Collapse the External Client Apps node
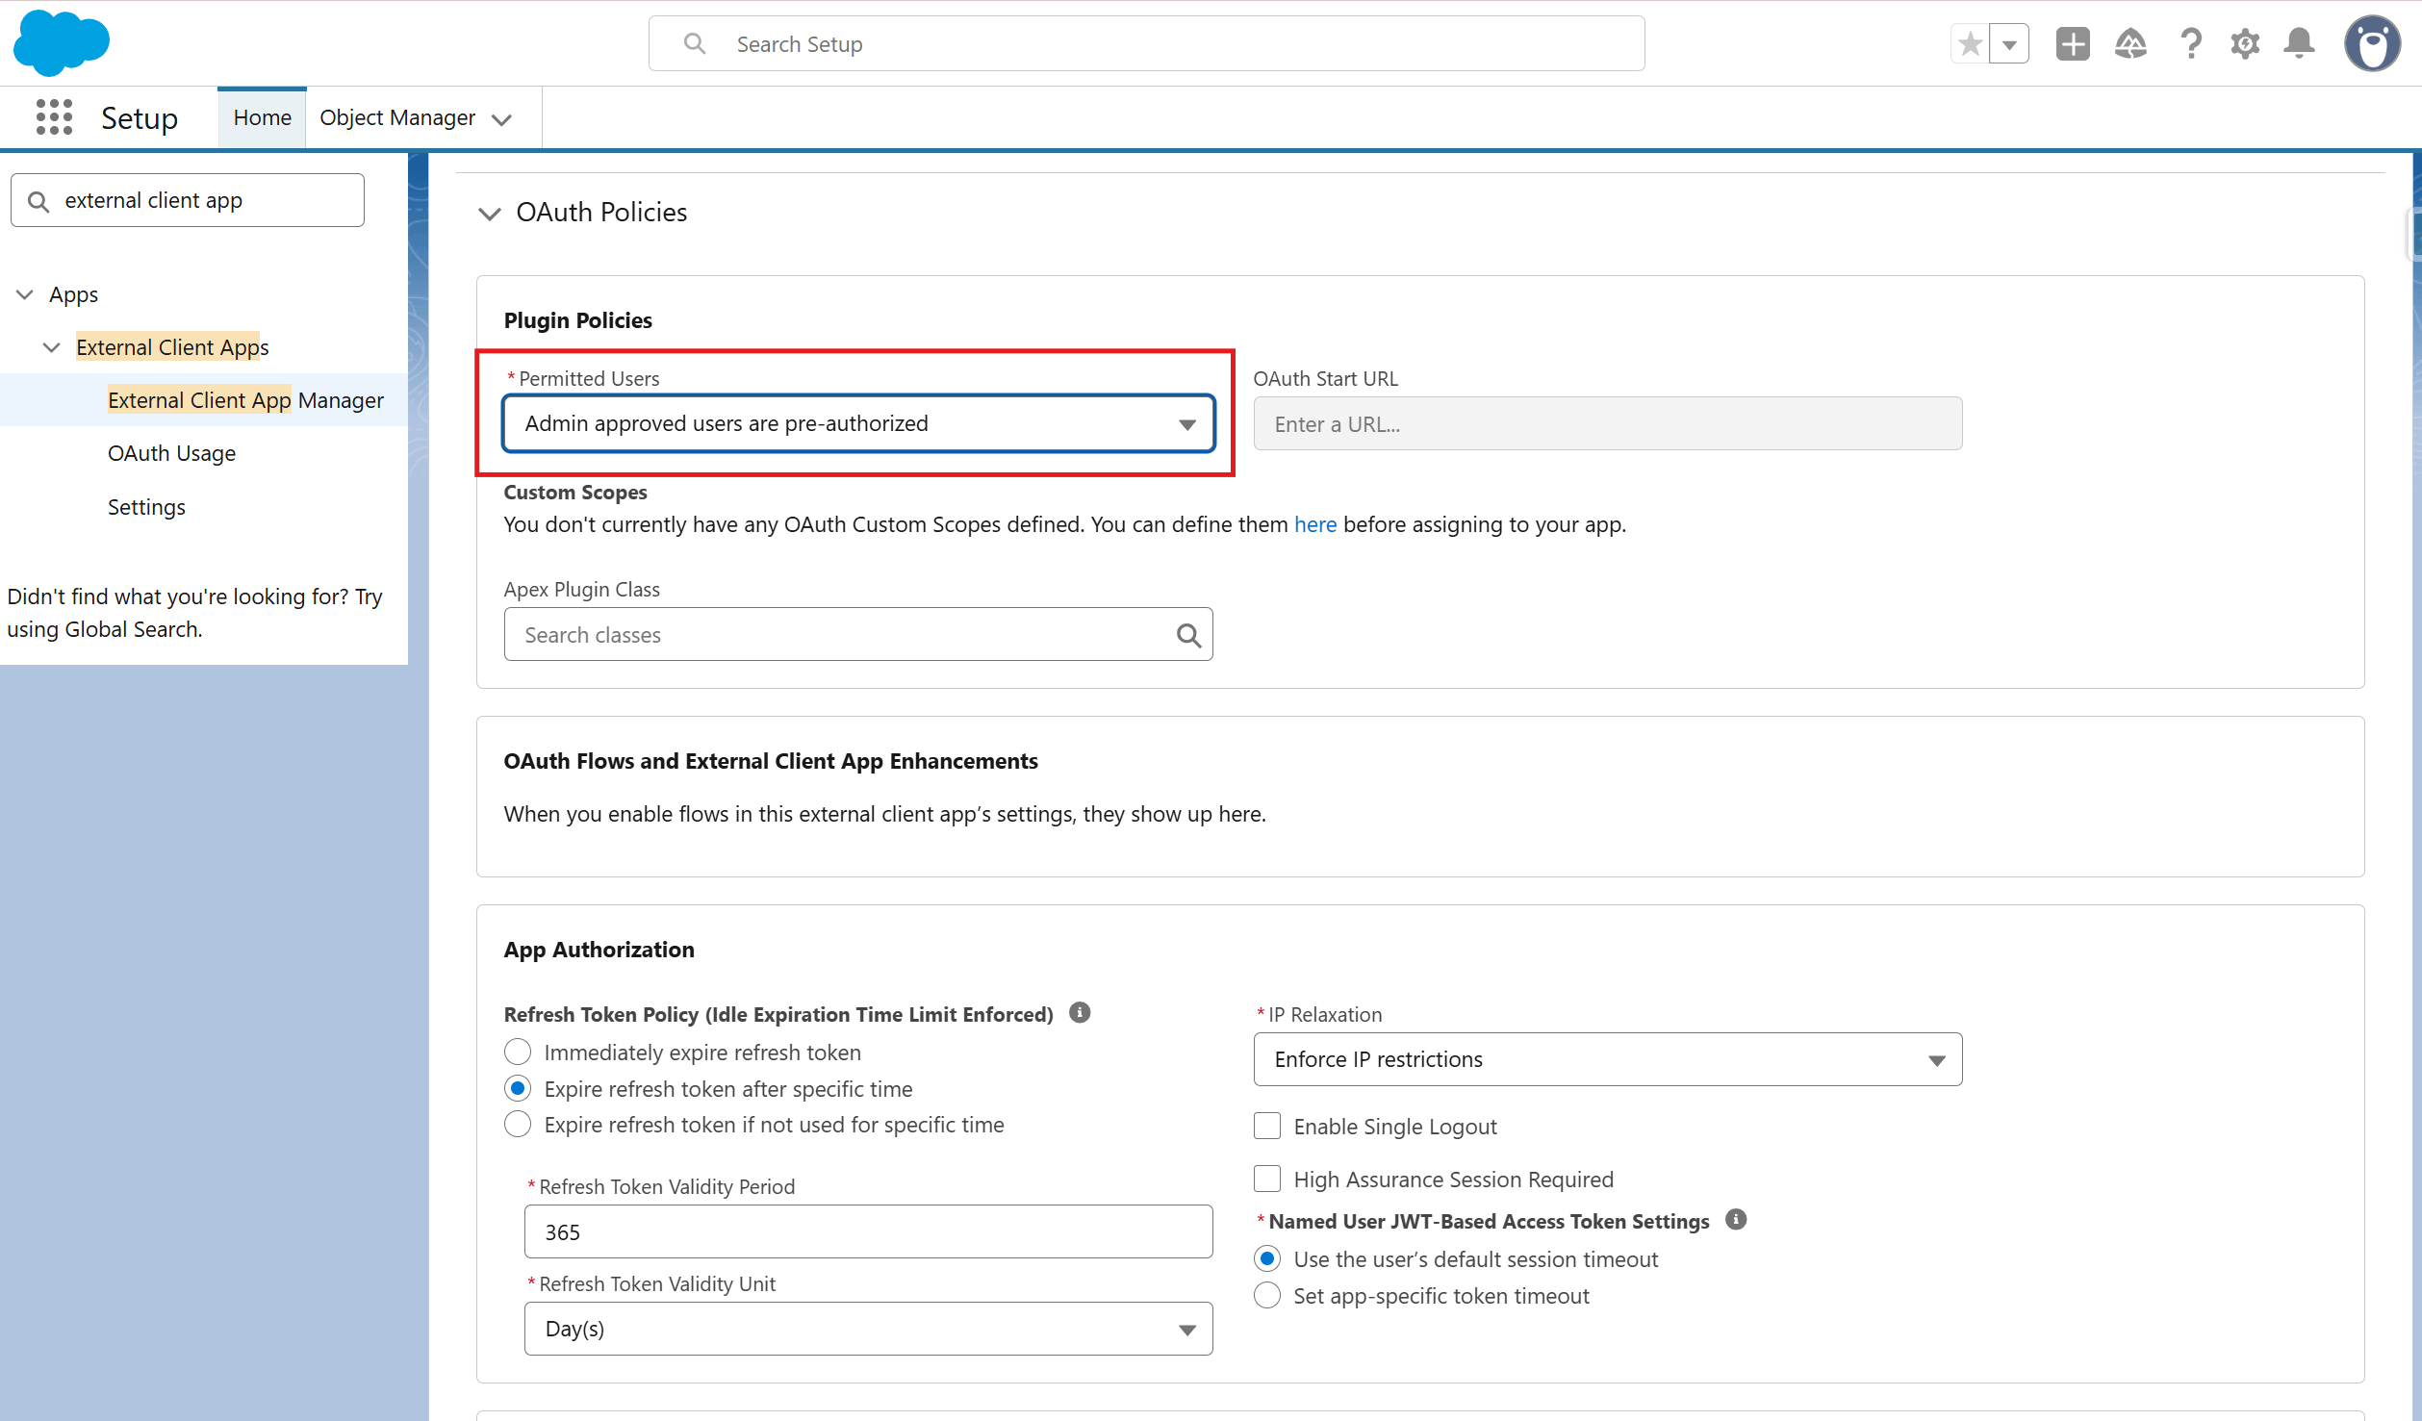2422x1421 pixels. coord(52,347)
